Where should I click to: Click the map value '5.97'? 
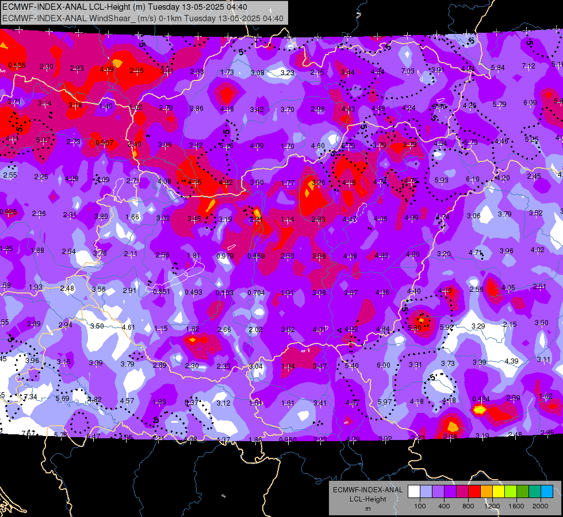(x=385, y=402)
